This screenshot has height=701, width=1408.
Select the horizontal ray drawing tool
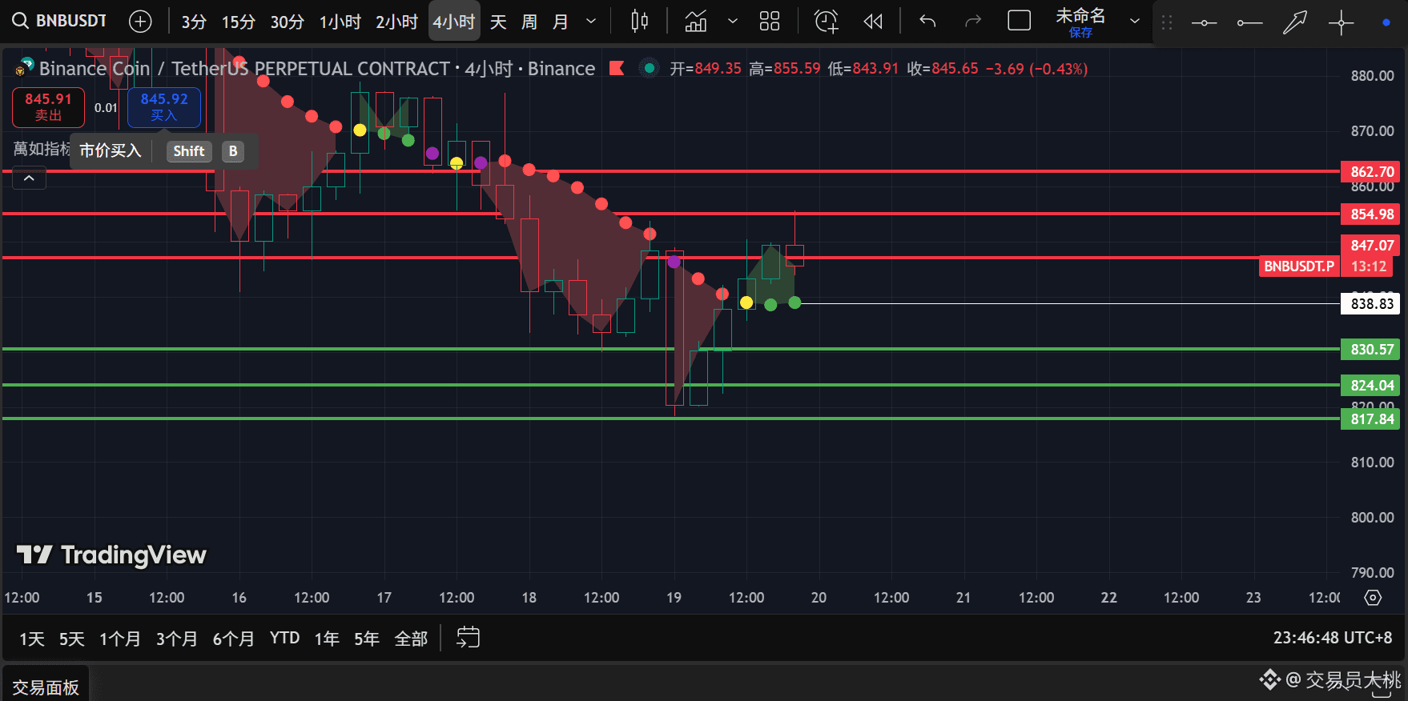tap(1249, 23)
